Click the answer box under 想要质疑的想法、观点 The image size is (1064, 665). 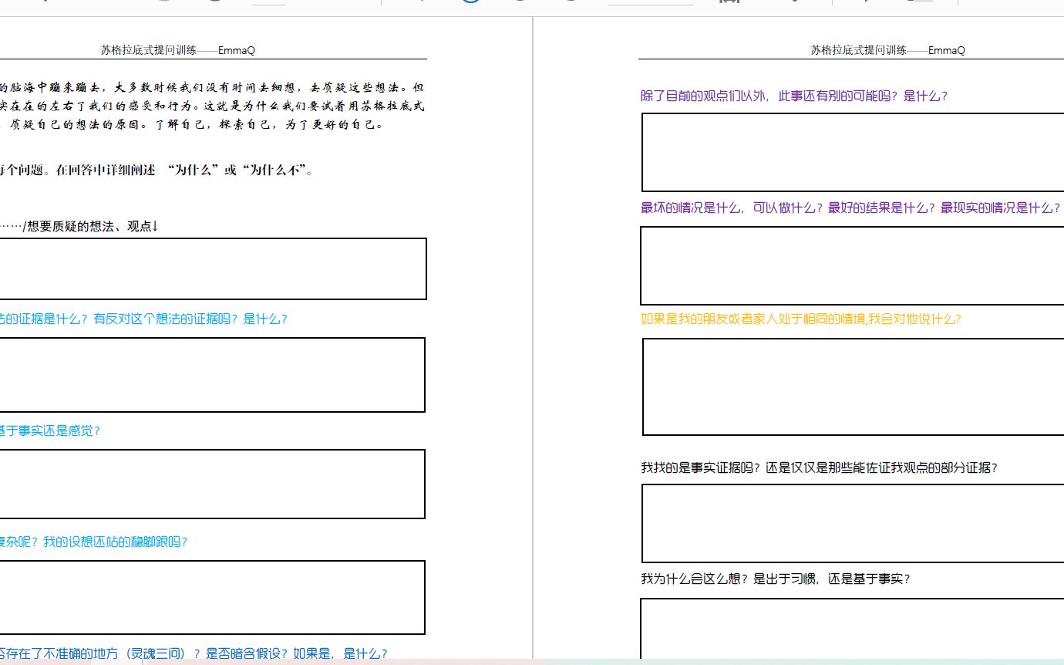point(213,268)
